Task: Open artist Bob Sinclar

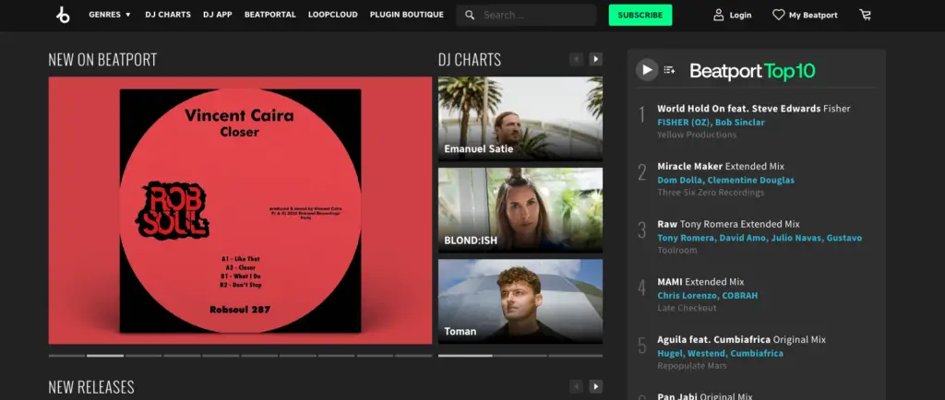Action: coord(739,122)
